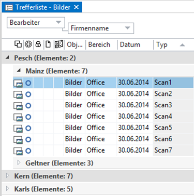Select the Scan1 type cell
Viewport: 194px width, 196px height.
click(x=173, y=83)
